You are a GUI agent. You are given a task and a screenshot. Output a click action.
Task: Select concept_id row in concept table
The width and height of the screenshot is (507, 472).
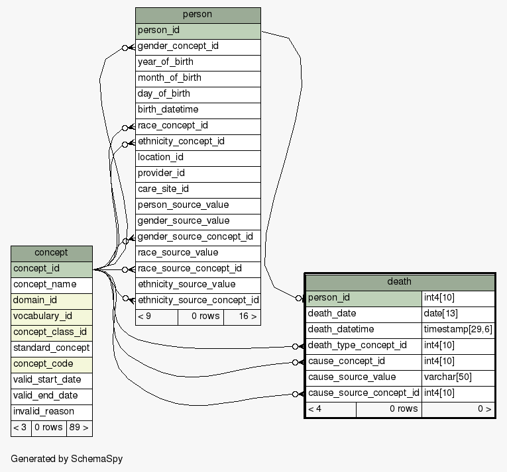click(x=51, y=269)
